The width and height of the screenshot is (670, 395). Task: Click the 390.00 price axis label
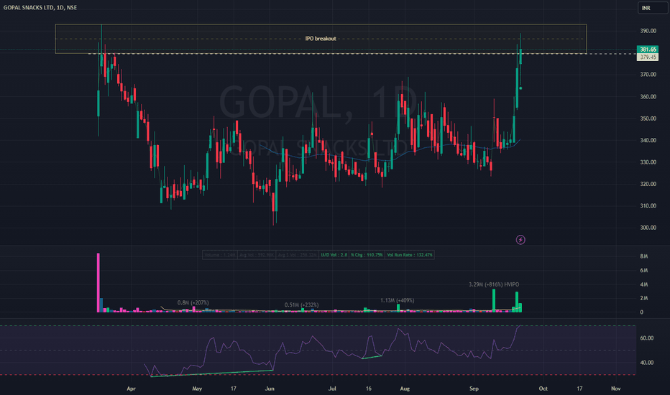tap(648, 31)
